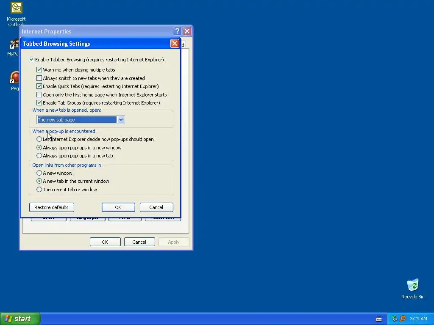Click OK in Internet Properties window
The image size is (434, 325).
click(x=105, y=242)
